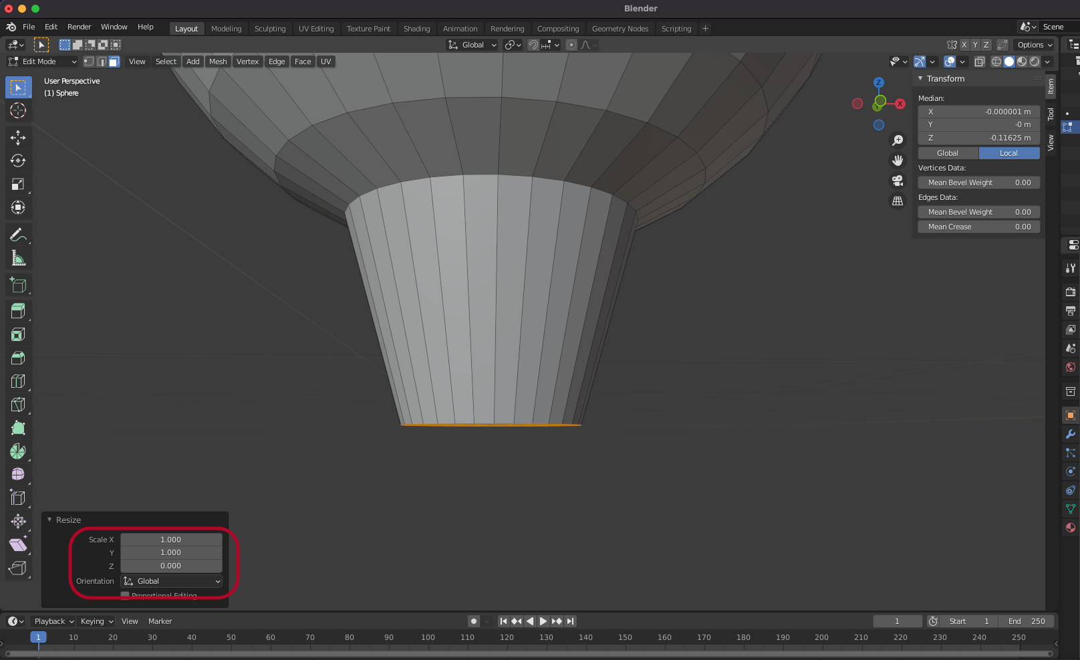Switch to Modeling workspace tab

[x=226, y=29]
